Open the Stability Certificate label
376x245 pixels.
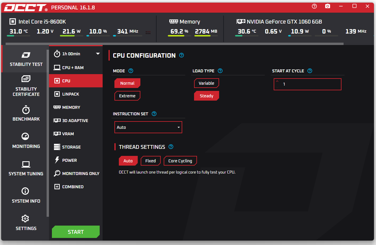pos(26,91)
